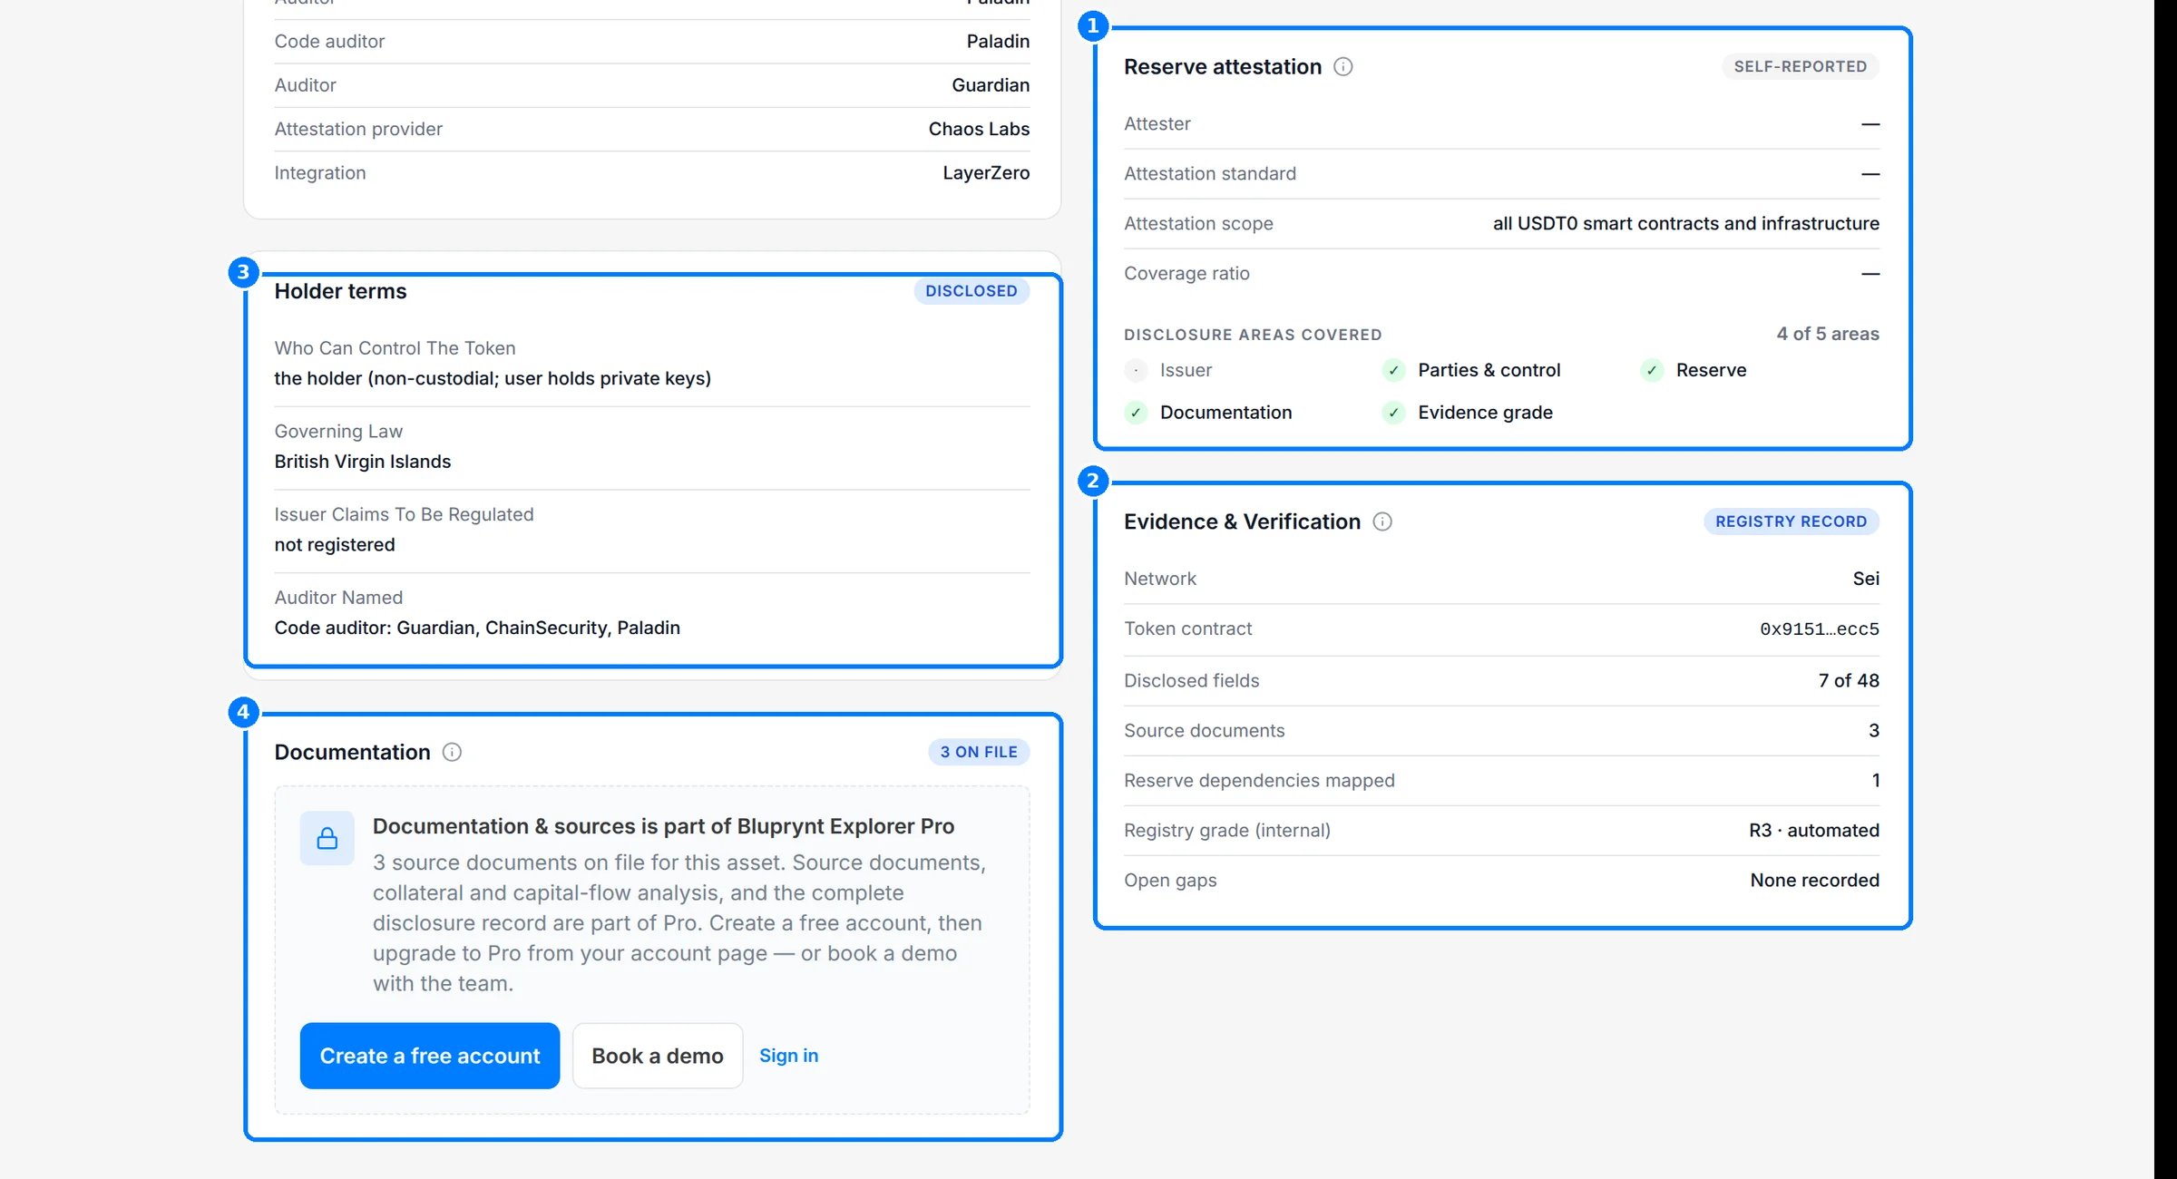Image resolution: width=2177 pixels, height=1179 pixels.
Task: Click the Reserve dependencies mapped label
Action: click(1259, 780)
